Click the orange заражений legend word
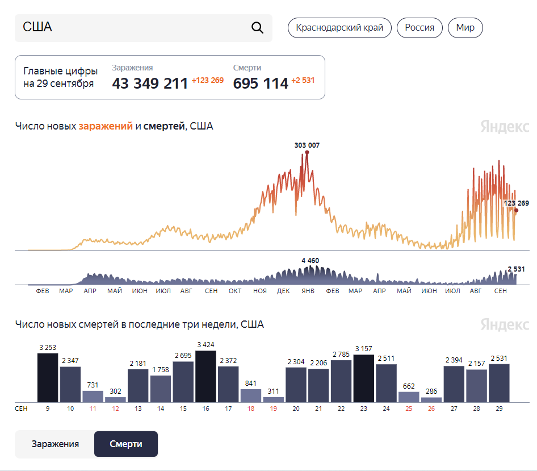 [106, 126]
